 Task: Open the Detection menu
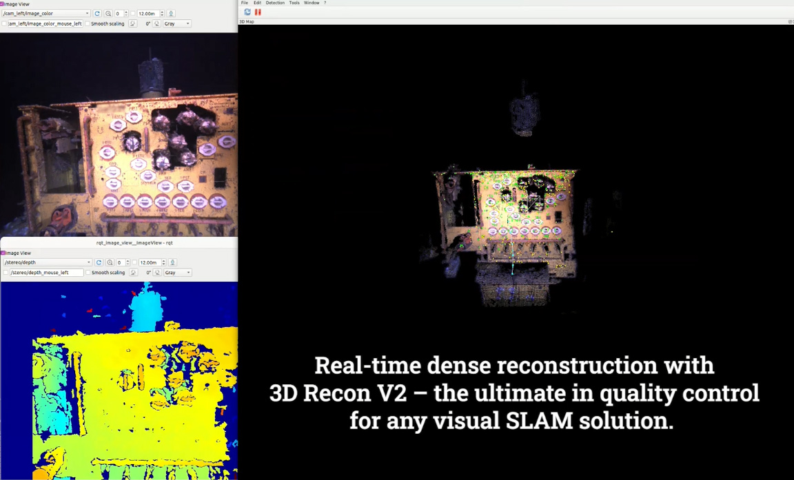[x=275, y=3]
